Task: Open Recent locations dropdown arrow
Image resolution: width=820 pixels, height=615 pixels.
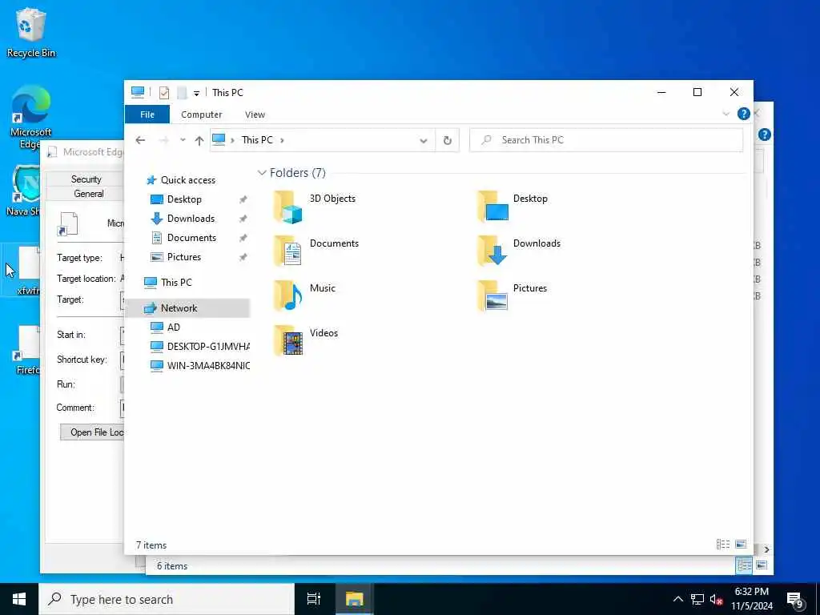Action: tap(183, 140)
